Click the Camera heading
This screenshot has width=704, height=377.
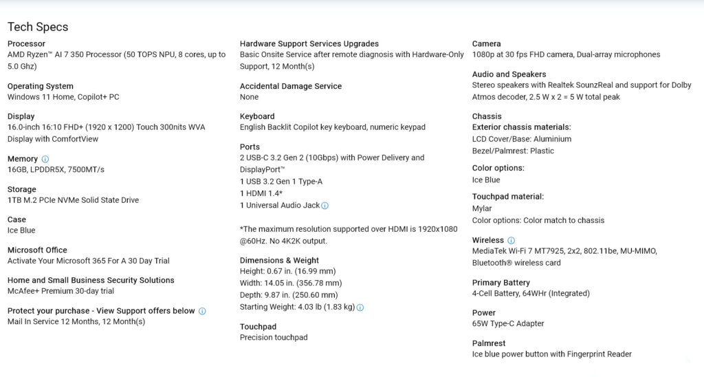pos(487,44)
